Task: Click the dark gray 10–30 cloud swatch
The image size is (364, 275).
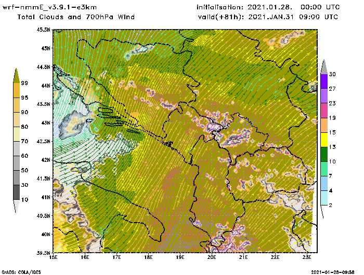Action: (x=17, y=192)
